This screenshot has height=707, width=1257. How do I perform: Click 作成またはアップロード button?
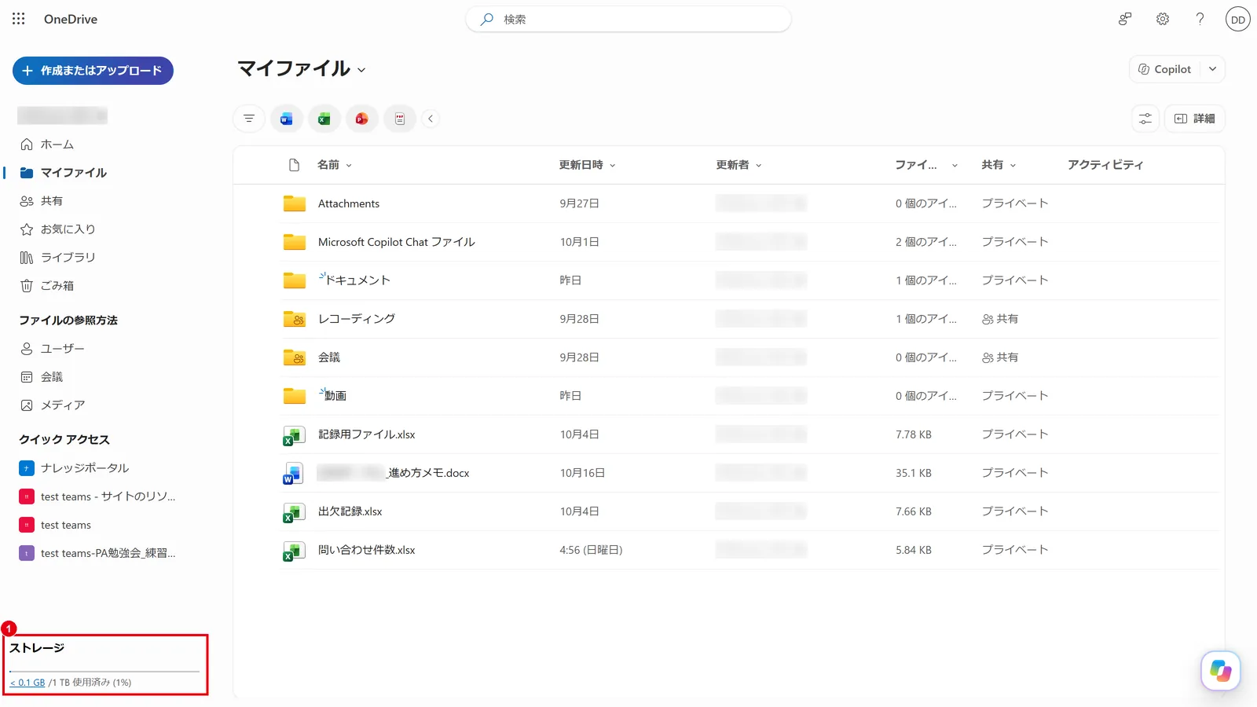pos(93,71)
